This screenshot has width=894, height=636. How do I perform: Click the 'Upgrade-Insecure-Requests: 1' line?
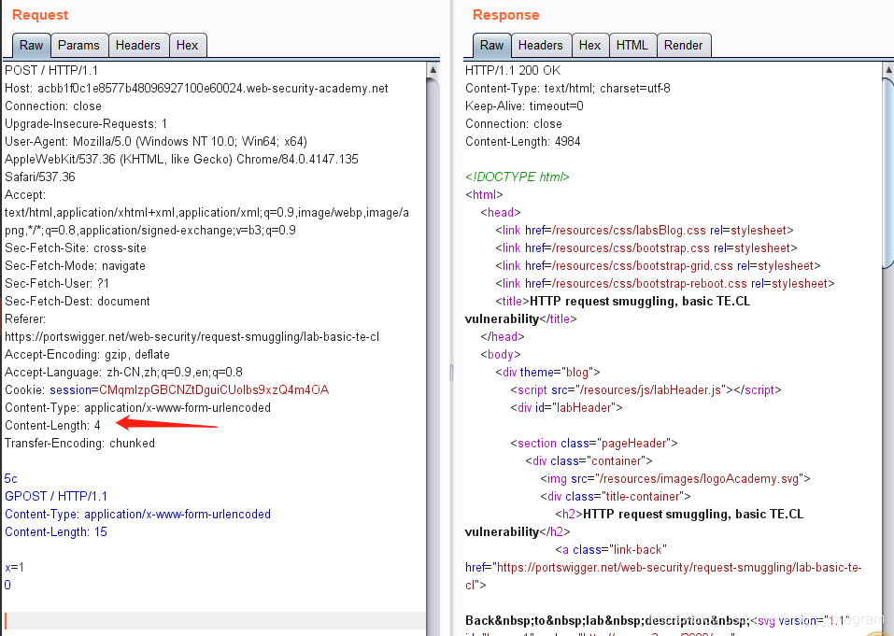pos(86,123)
